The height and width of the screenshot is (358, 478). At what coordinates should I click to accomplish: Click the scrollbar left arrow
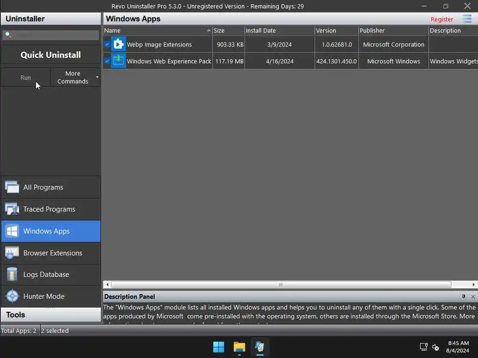(107, 285)
